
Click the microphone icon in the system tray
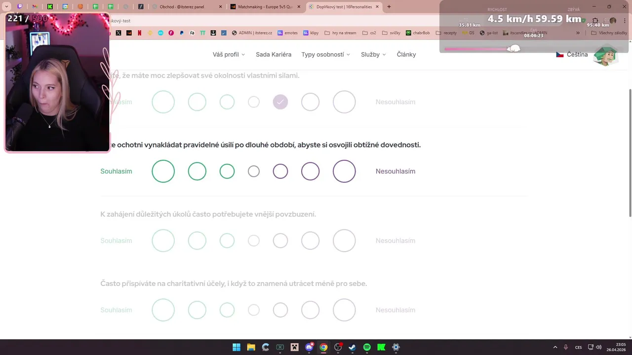tap(566, 347)
